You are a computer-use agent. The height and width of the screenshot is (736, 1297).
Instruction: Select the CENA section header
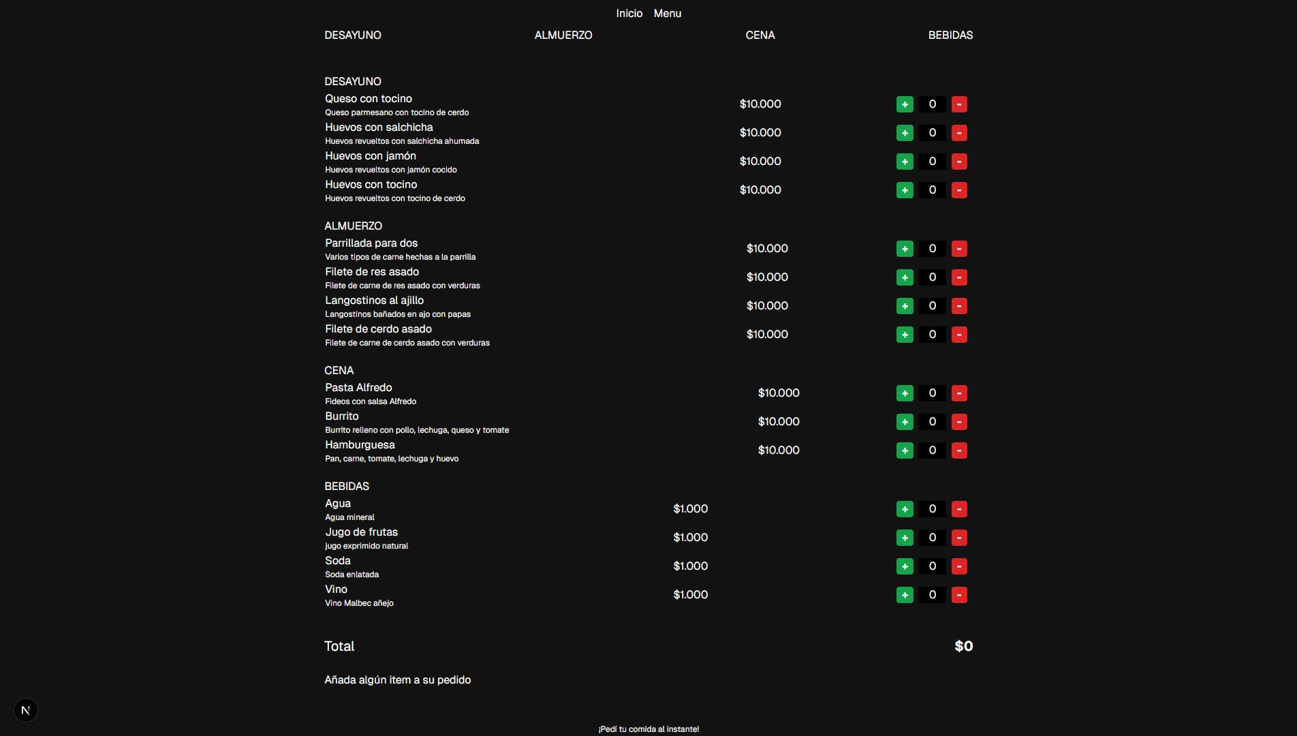760,35
